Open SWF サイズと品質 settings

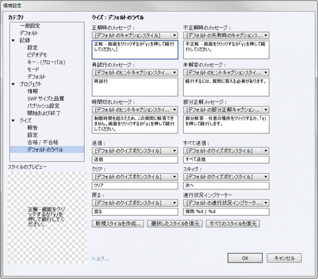[46, 99]
